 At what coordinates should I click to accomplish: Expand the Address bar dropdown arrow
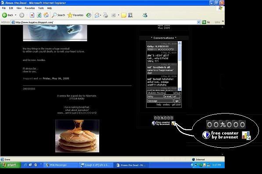[x=198, y=22]
